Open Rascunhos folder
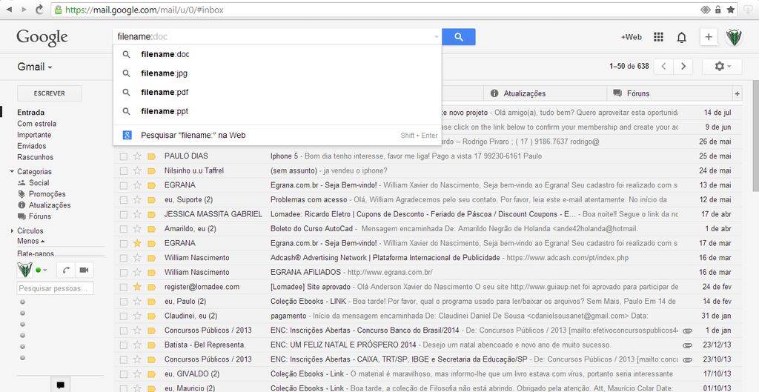 coord(36,157)
